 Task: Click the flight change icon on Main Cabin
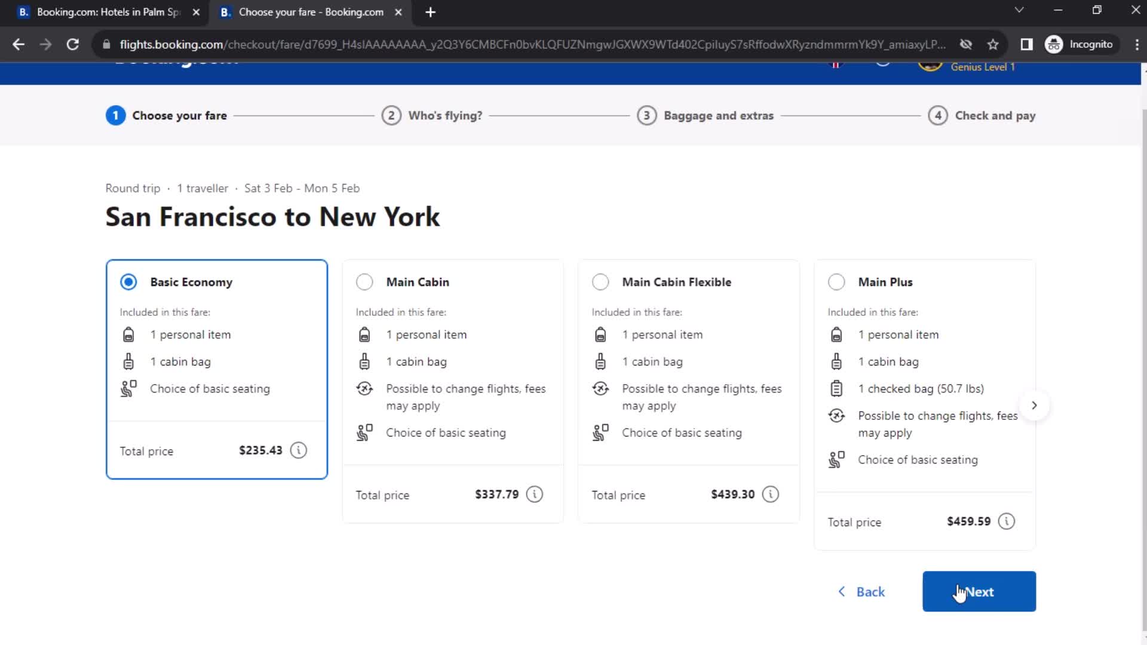[x=365, y=388]
